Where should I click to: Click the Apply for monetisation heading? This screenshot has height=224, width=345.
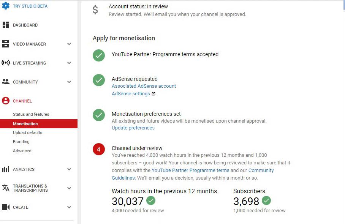coord(124,38)
